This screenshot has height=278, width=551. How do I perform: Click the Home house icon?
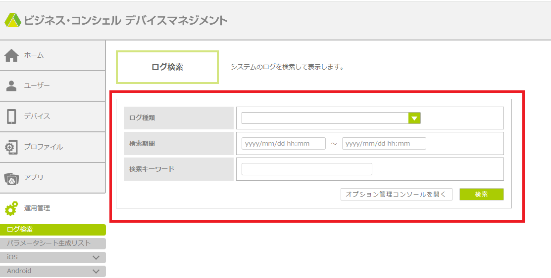[11, 56]
